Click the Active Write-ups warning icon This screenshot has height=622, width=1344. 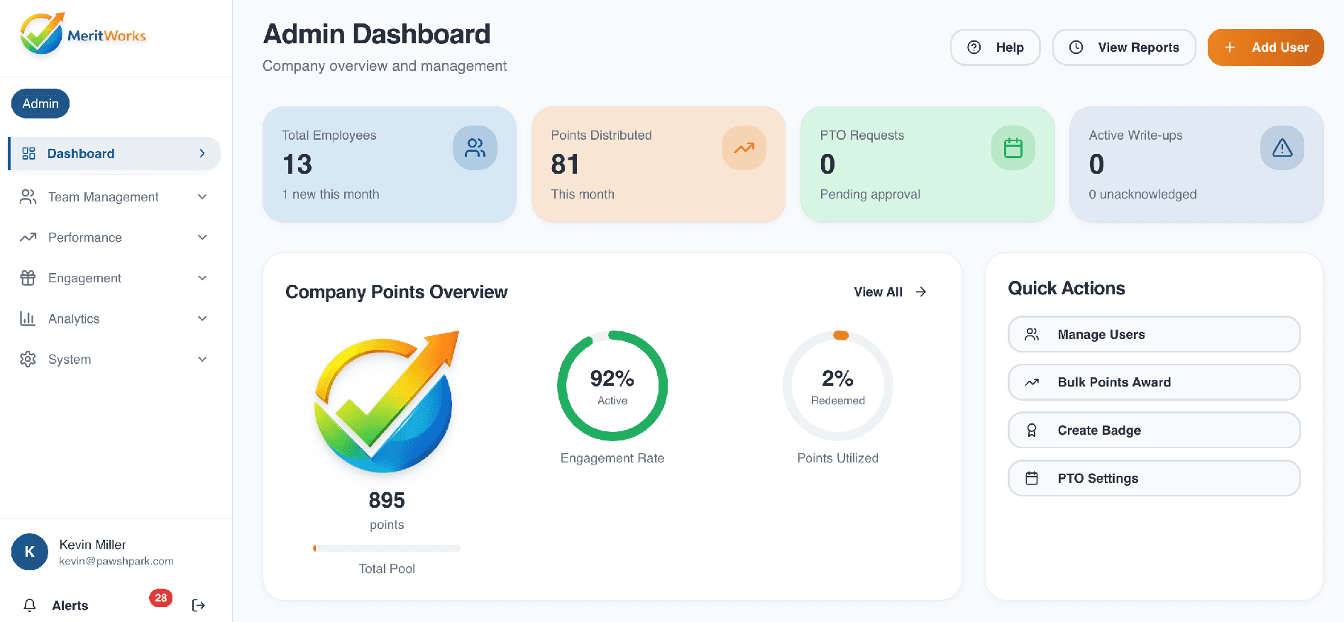(x=1282, y=148)
